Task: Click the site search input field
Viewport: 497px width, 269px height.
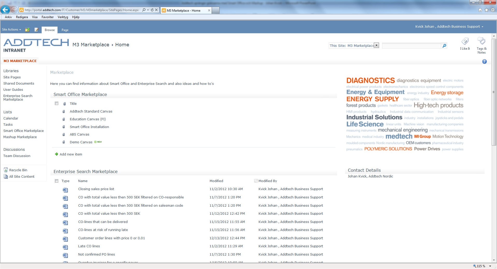Action: 412,46
